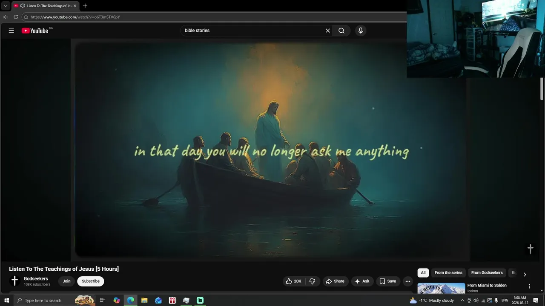Viewport: 545px width, 306px height.
Task: Open the notification center
Action: [536, 300]
